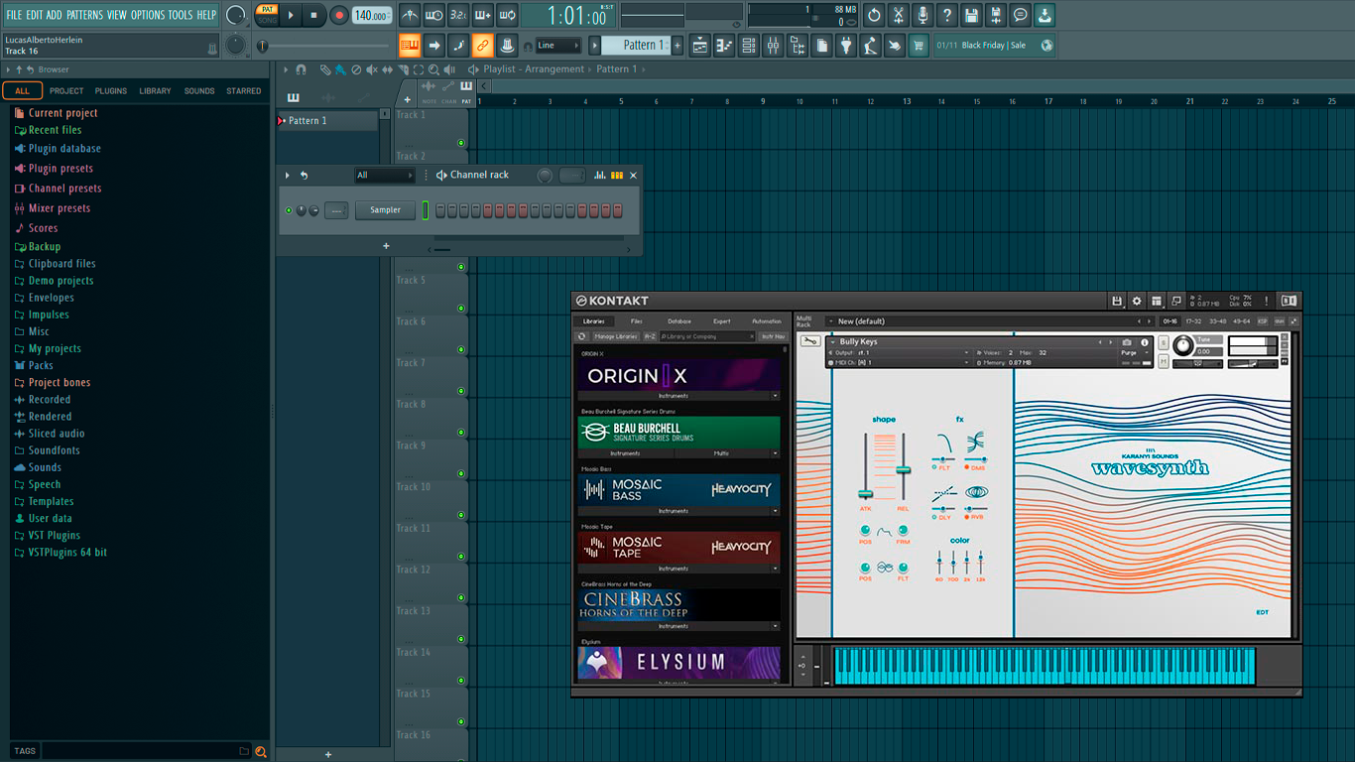Click the main tempo 140.000 field
The width and height of the screenshot is (1355, 762).
click(372, 15)
